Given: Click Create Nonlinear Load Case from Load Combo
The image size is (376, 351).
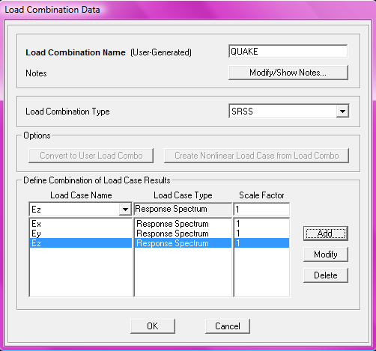Looking at the screenshot, I should point(256,156).
